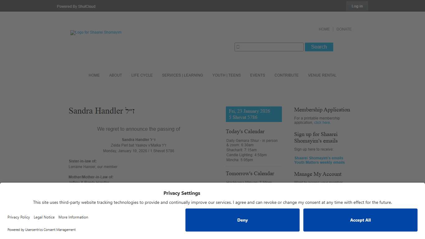Select HOME in main navigation menu
Image resolution: width=425 pixels, height=239 pixels.
click(x=94, y=75)
